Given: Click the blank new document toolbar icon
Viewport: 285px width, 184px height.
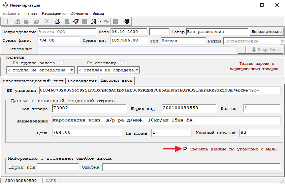Looking at the screenshot, I should (x=9, y=22).
